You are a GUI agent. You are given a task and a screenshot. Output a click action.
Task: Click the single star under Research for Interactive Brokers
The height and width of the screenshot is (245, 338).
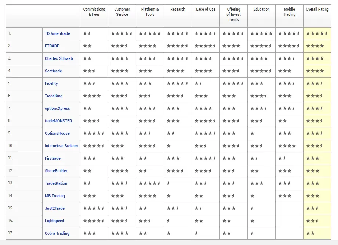168,146
